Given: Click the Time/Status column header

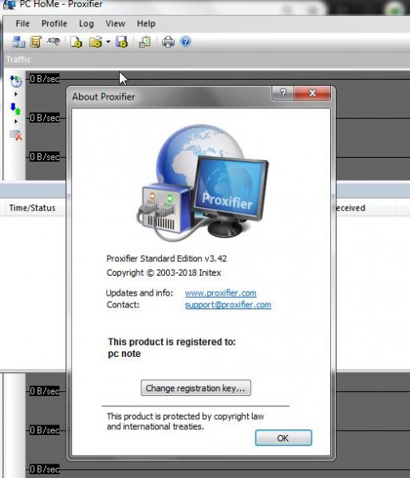Looking at the screenshot, I should pyautogui.click(x=33, y=208).
